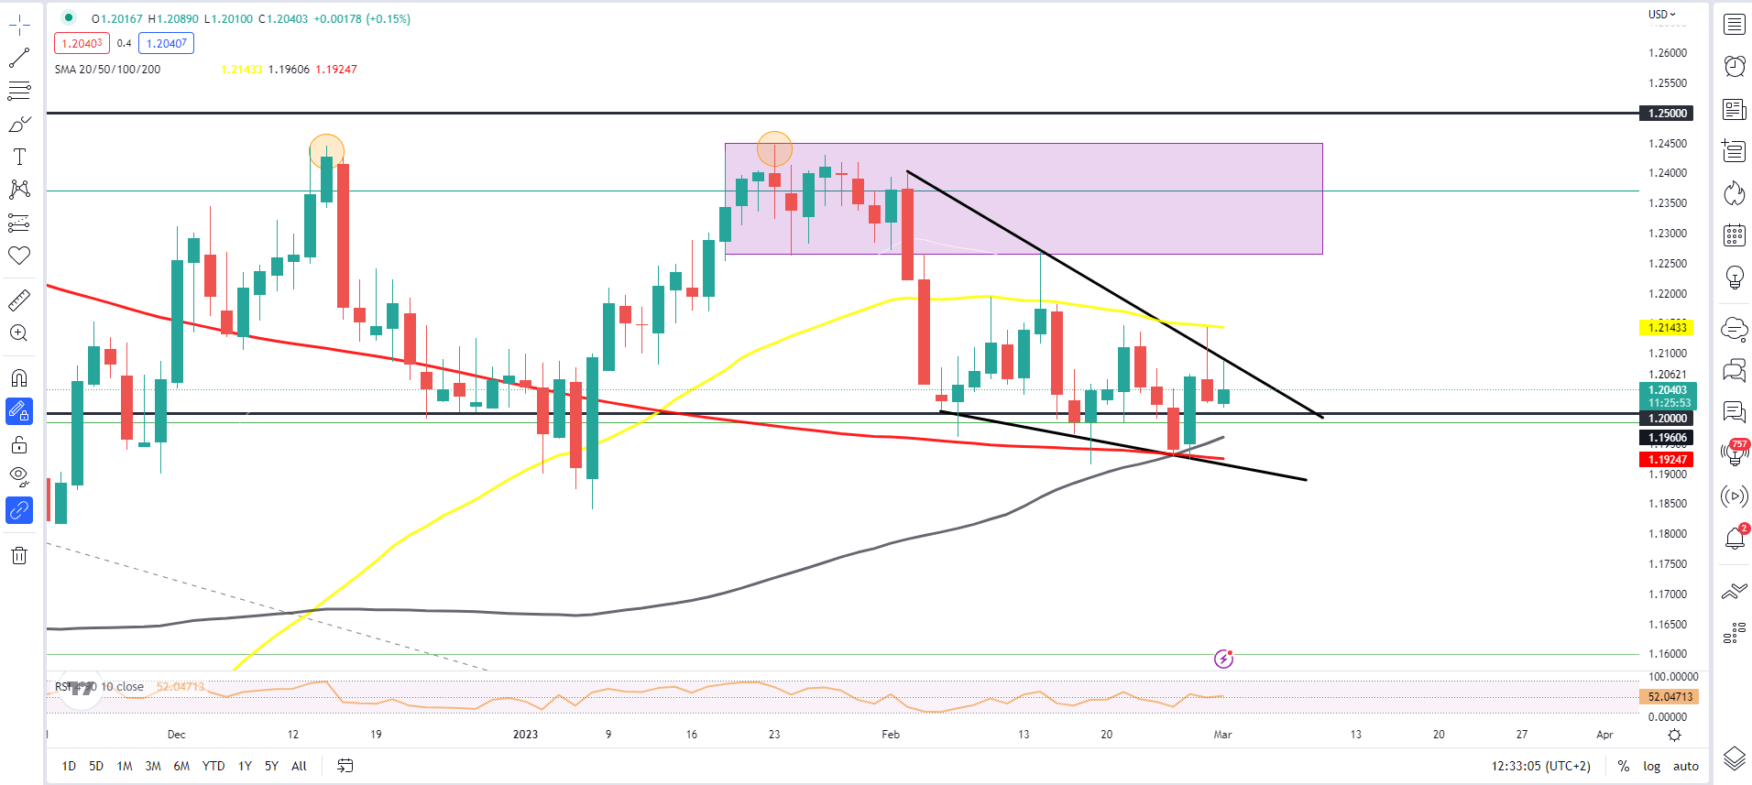Select the Measure ruler tool
1752x785 pixels.
pyautogui.click(x=19, y=300)
